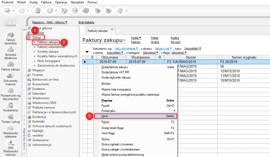
Task: Click the Rozrachunki wg dokumentów icon
Action: pos(11,91)
